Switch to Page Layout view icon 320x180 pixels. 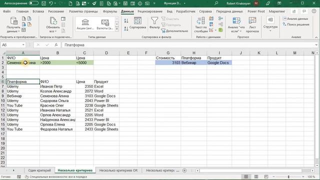pyautogui.click(x=256, y=176)
